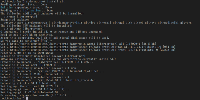Click the '[3,223 kB]' size on Get:3 line
200x100 pixels.
[167, 50]
